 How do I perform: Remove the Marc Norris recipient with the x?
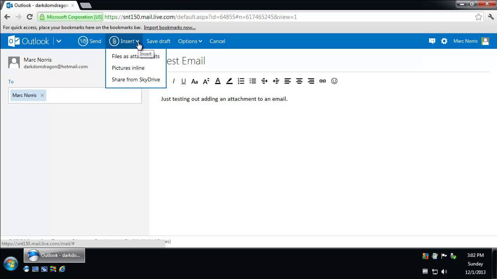click(x=42, y=95)
